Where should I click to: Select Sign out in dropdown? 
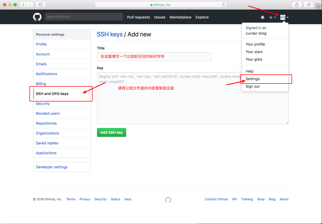pos(265,86)
